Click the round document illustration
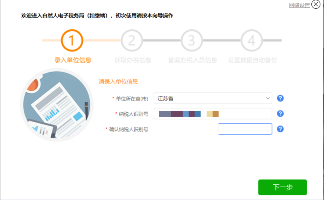324x200 pixels. [x=56, y=105]
